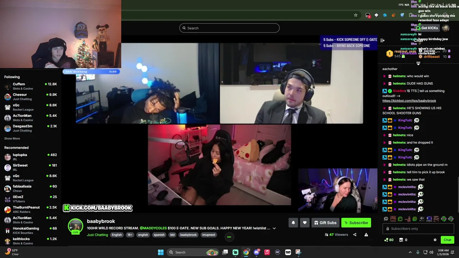Click the 80 channel points icon

tap(389, 240)
